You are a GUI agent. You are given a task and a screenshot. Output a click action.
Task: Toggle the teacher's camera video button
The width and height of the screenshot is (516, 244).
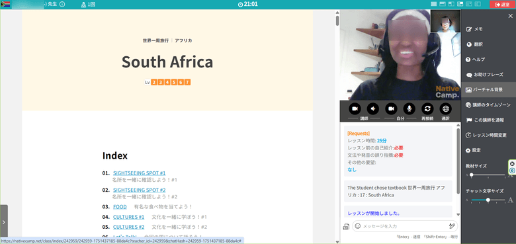tap(355, 108)
